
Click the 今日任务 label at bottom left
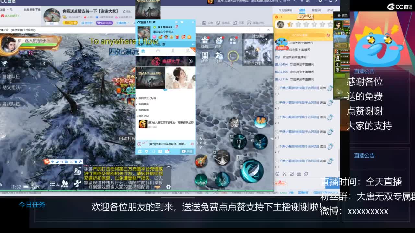coord(32,205)
